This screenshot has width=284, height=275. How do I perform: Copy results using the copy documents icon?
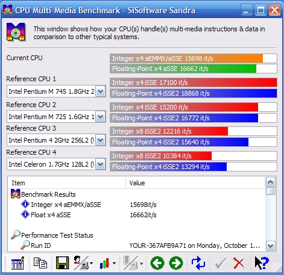40,263
